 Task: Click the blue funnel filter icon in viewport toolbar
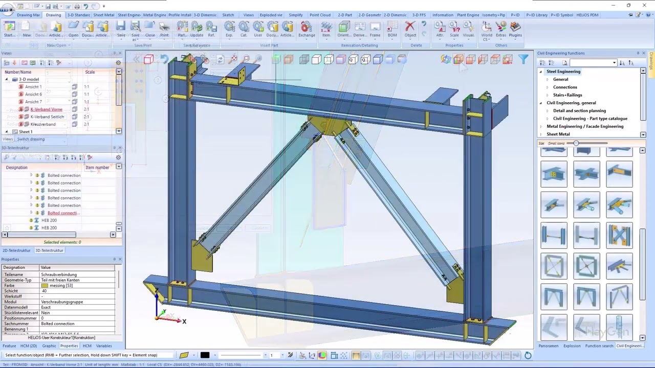[x=523, y=60]
